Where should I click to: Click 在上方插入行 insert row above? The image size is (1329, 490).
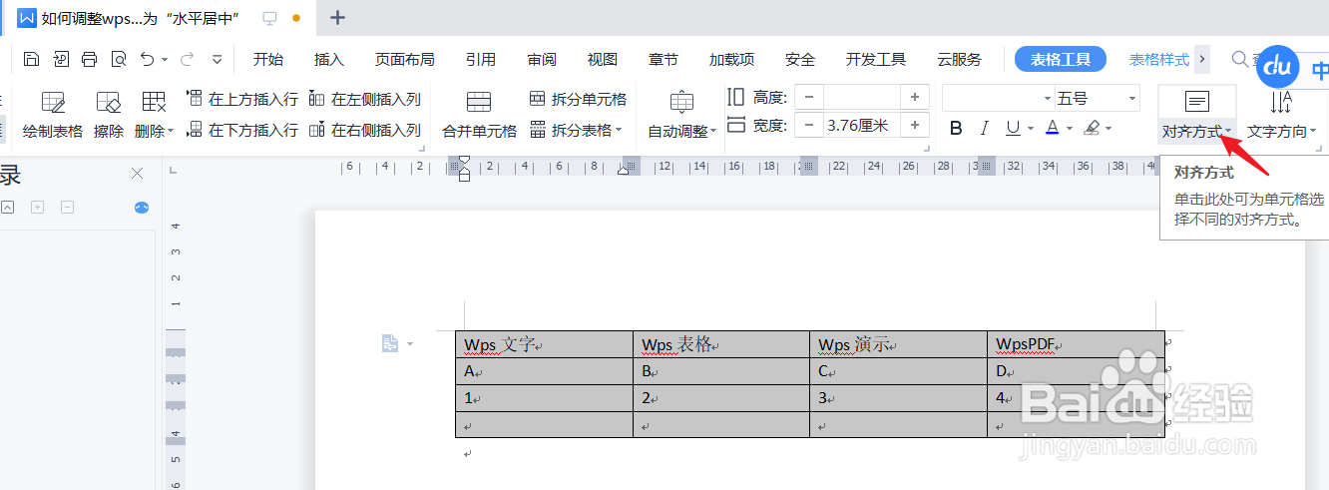point(242,99)
